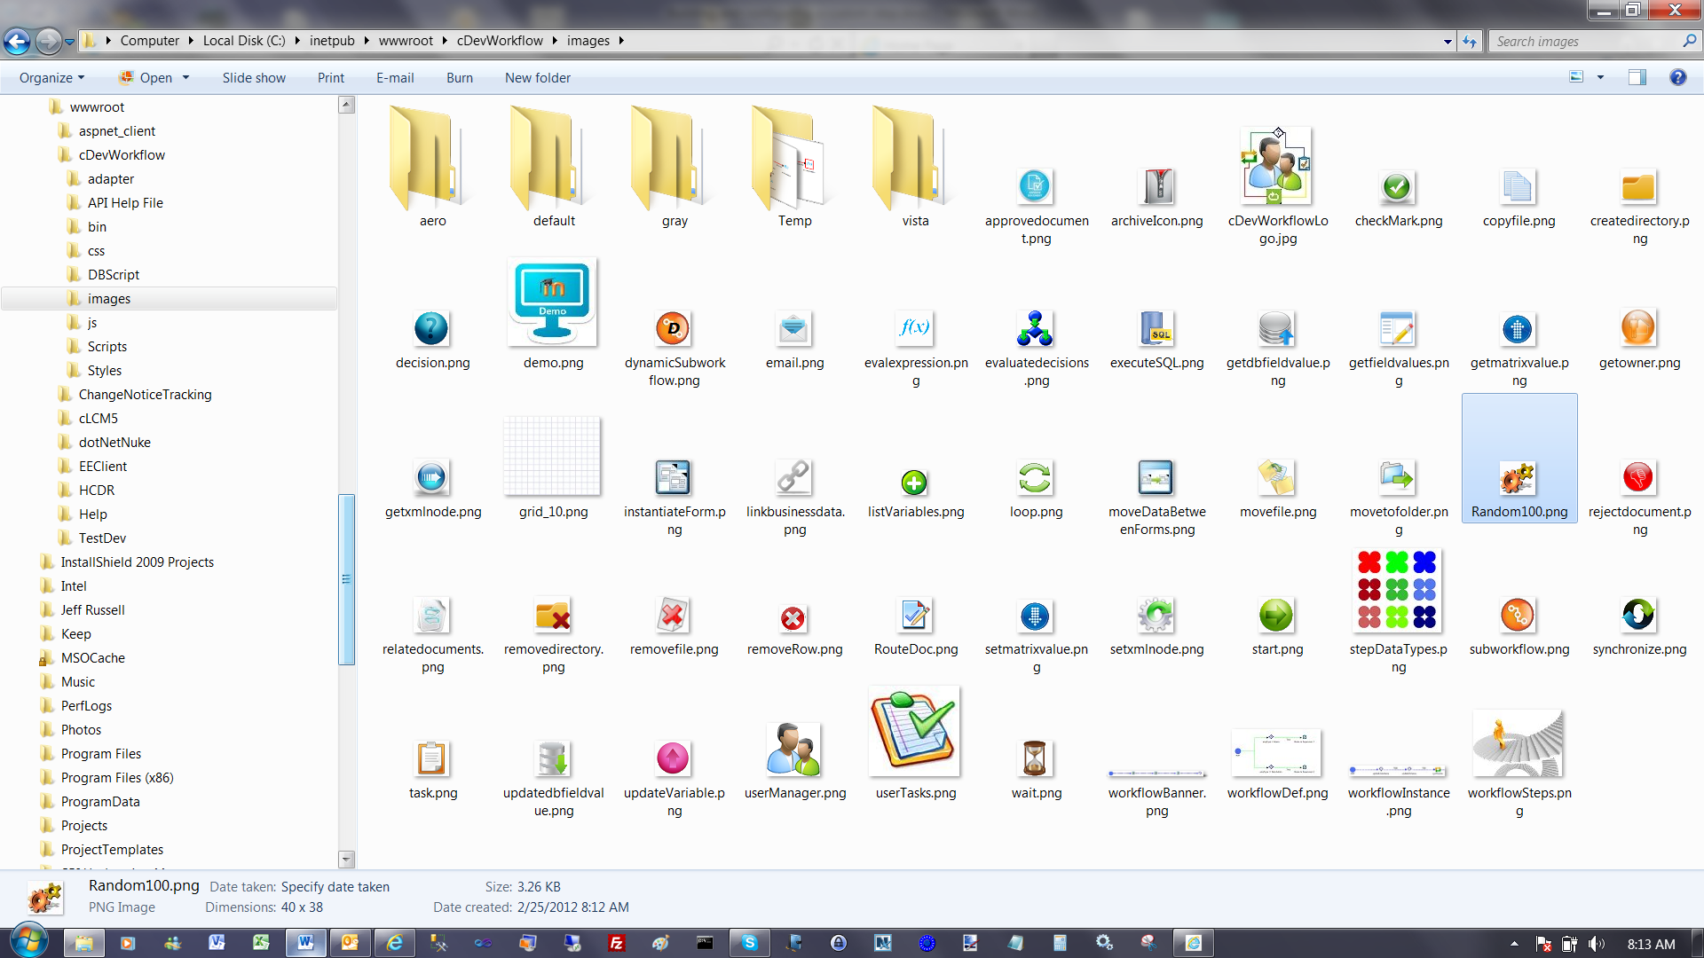
Task: Click the executeSQL.png icon
Action: (1156, 329)
